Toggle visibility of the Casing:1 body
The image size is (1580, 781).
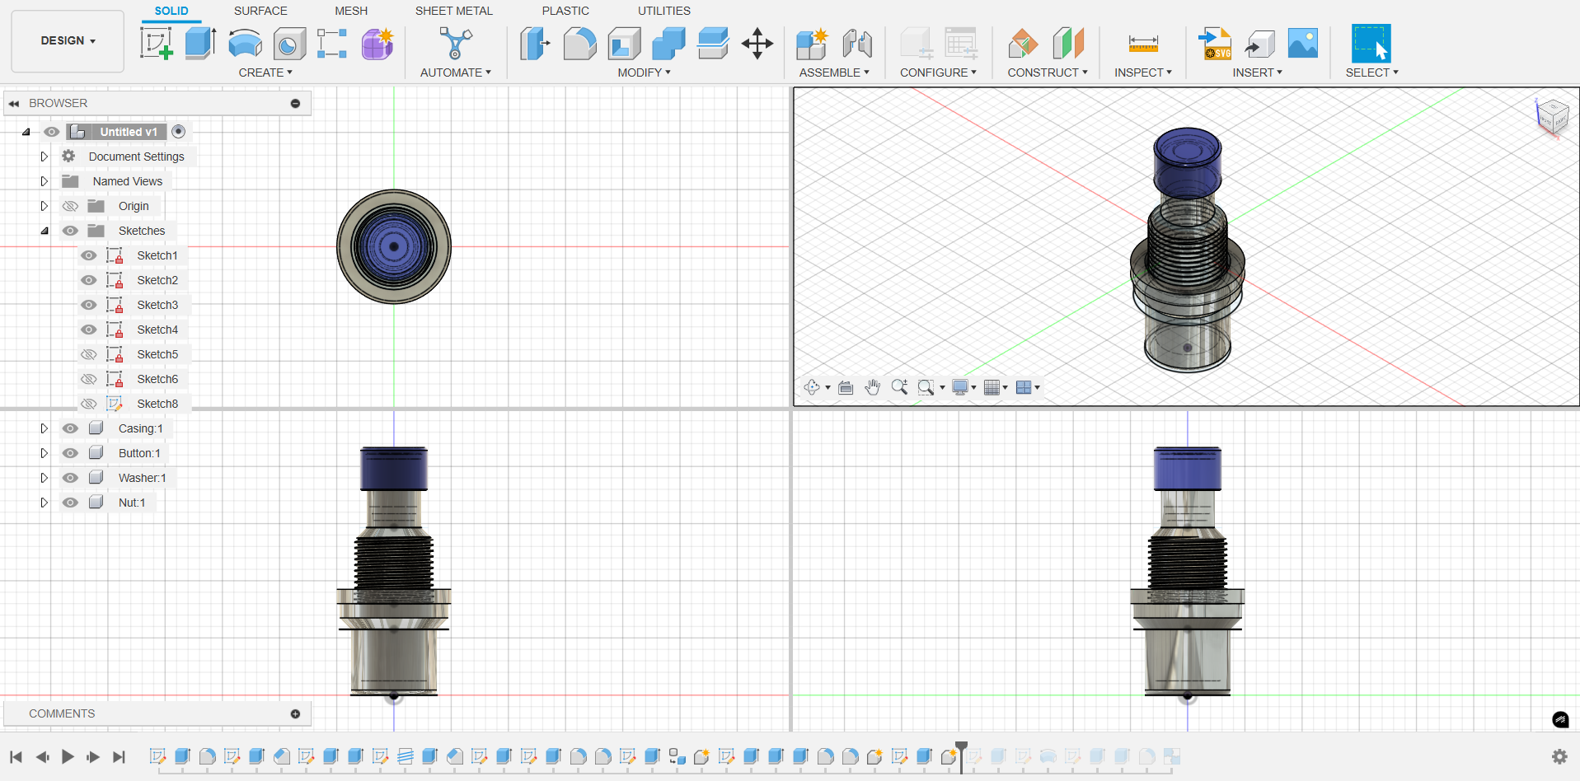(71, 428)
